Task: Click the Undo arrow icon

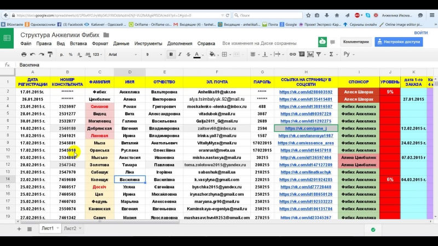Action: [33, 55]
